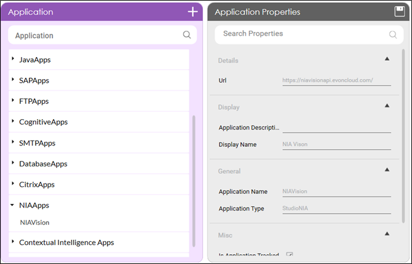412x264 pixels.
Task: Collapse the Display section arrow
Action: 387,106
